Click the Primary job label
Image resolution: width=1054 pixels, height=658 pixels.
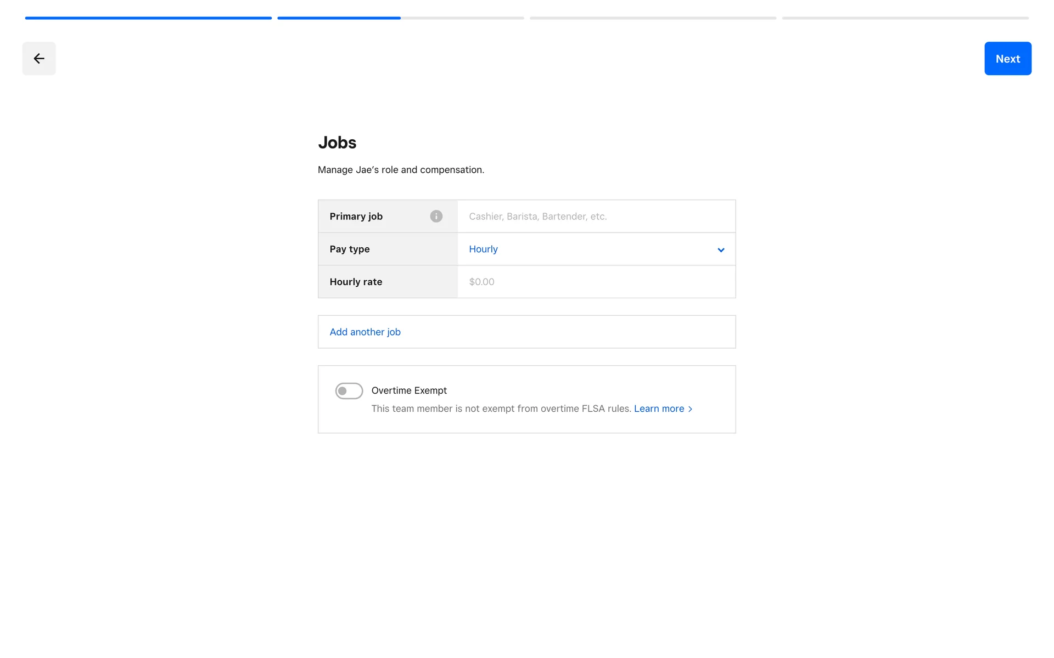(x=356, y=216)
